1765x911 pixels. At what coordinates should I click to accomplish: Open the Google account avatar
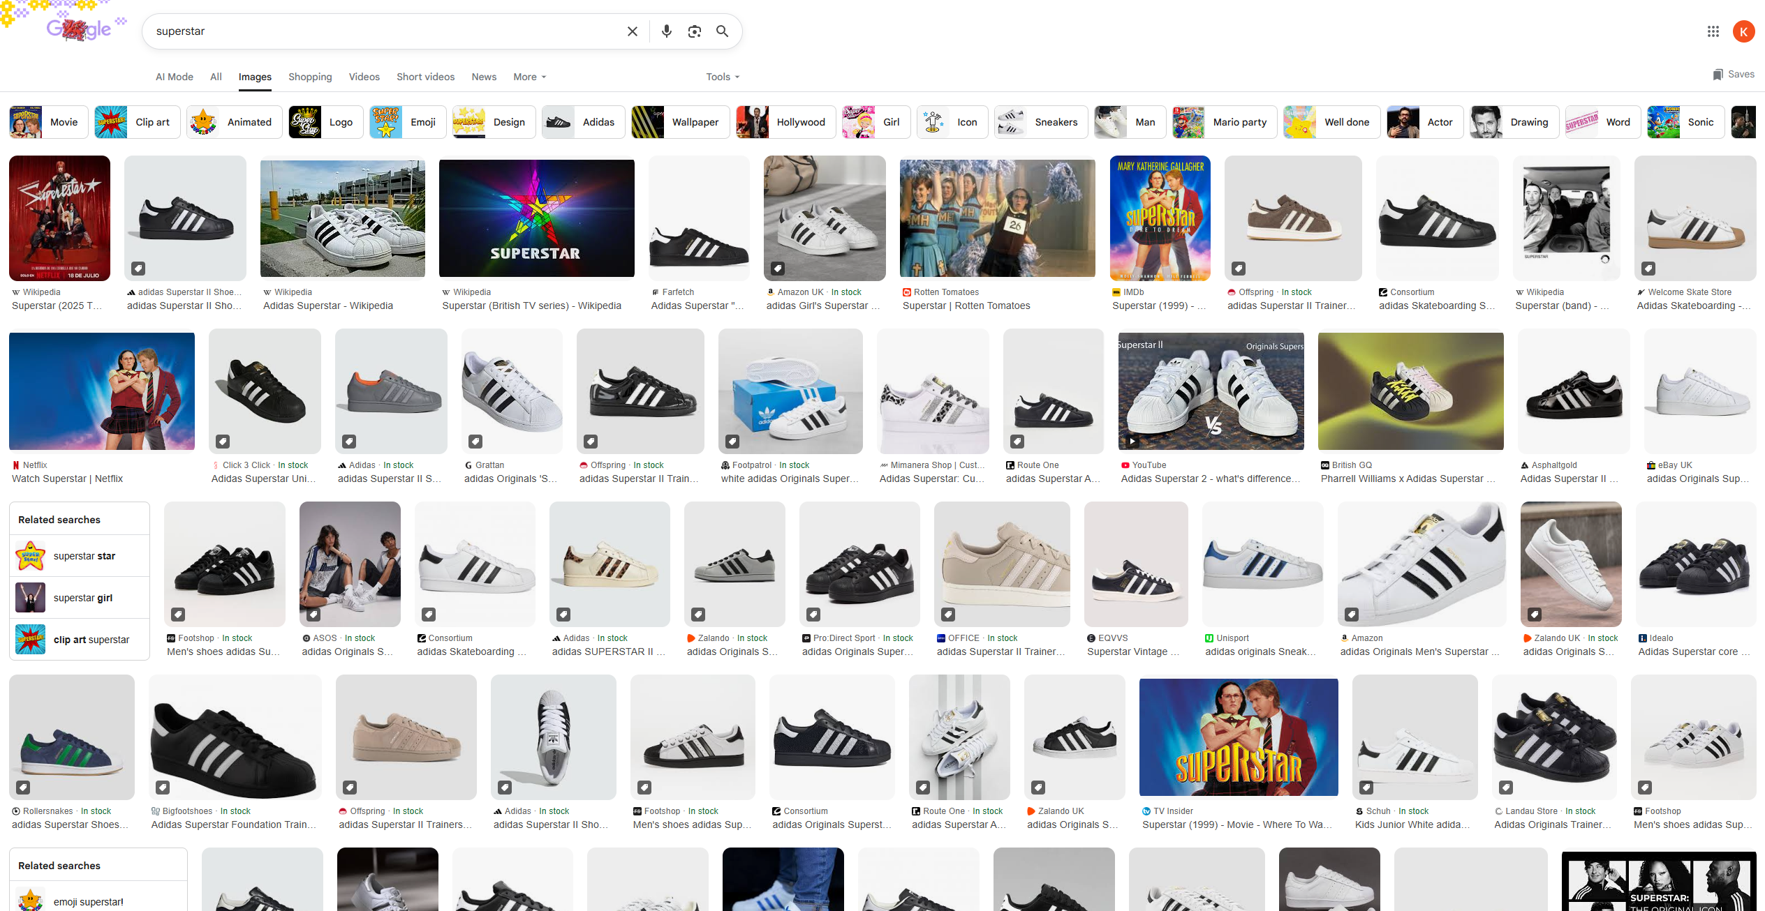1743,31
